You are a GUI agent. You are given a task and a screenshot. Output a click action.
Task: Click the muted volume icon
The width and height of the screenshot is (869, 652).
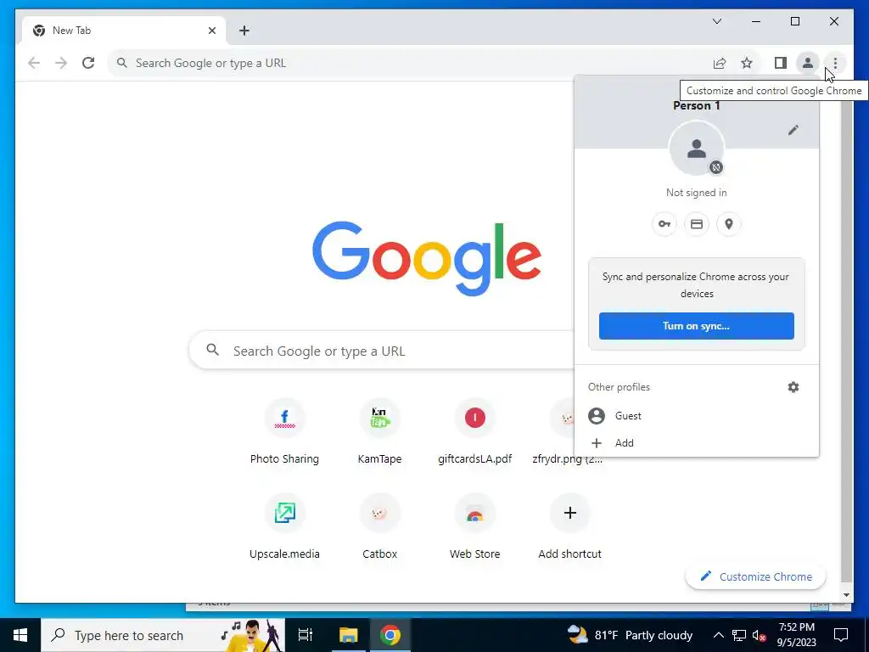(760, 635)
